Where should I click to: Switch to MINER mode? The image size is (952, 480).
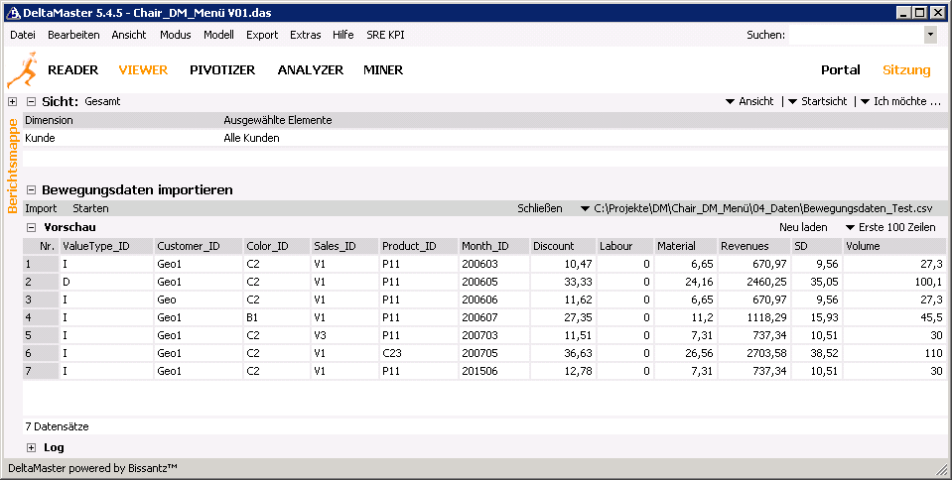click(383, 70)
